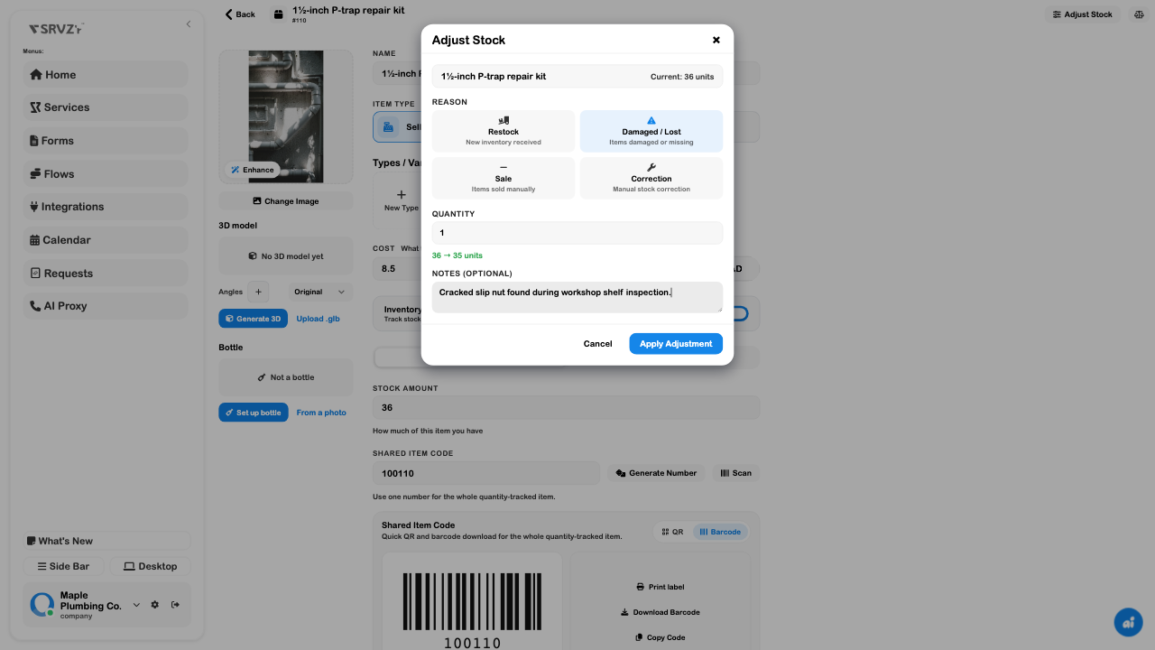Pick the Sale reason option
The height and width of the screenshot is (650, 1155).
pos(504,178)
